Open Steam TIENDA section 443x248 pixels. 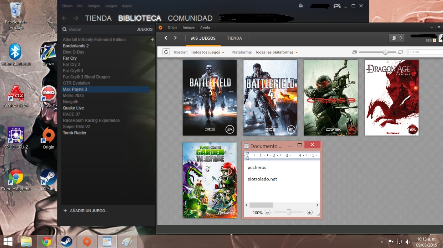click(98, 18)
